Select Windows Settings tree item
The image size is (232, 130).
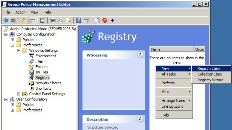click(44, 50)
